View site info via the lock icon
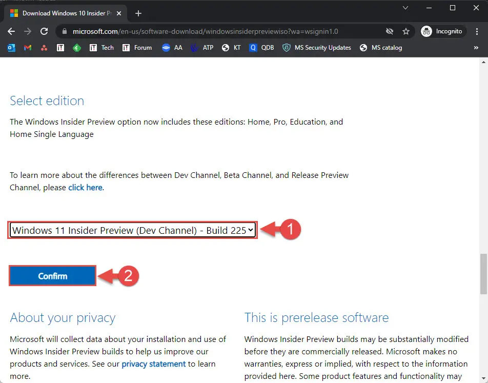This screenshot has width=488, height=383. (x=65, y=31)
